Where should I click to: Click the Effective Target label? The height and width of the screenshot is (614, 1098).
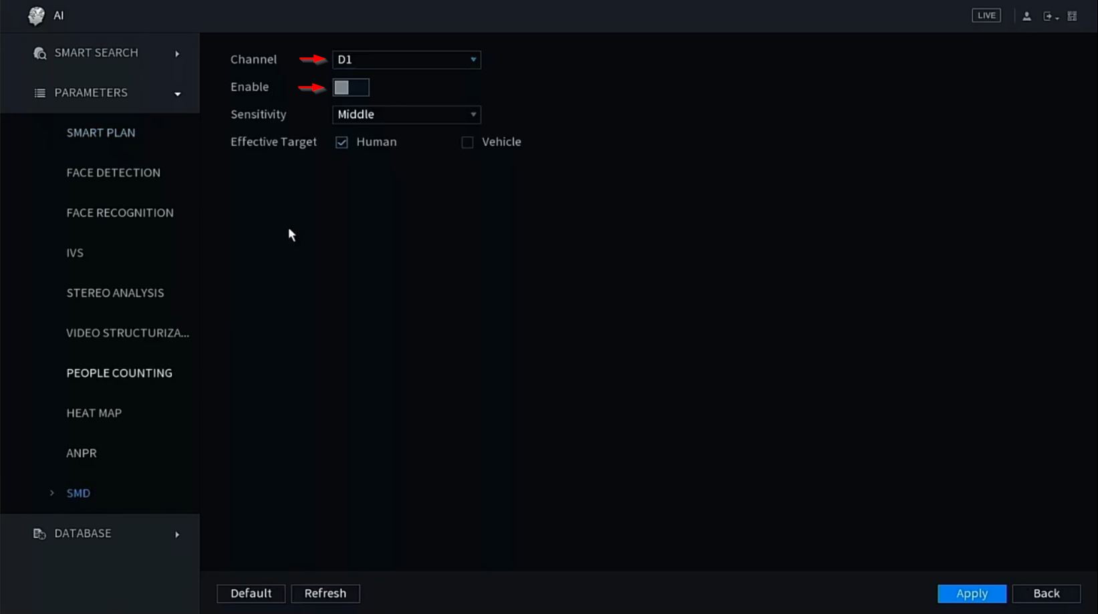pyautogui.click(x=273, y=142)
